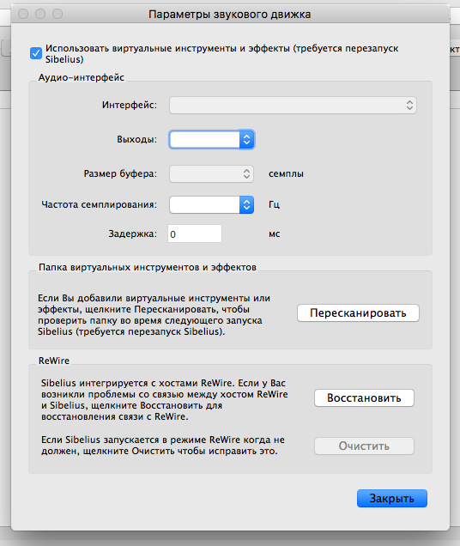
Task: Click the мс unit label
Action: [275, 234]
